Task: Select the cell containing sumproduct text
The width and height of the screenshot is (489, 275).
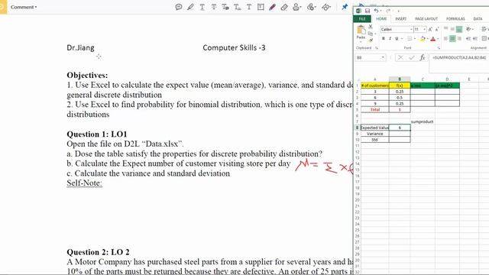Action: [x=423, y=121]
